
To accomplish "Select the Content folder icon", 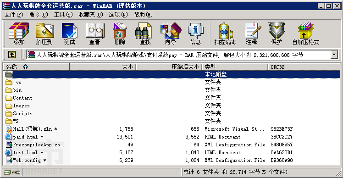I will click(x=9, y=98).
